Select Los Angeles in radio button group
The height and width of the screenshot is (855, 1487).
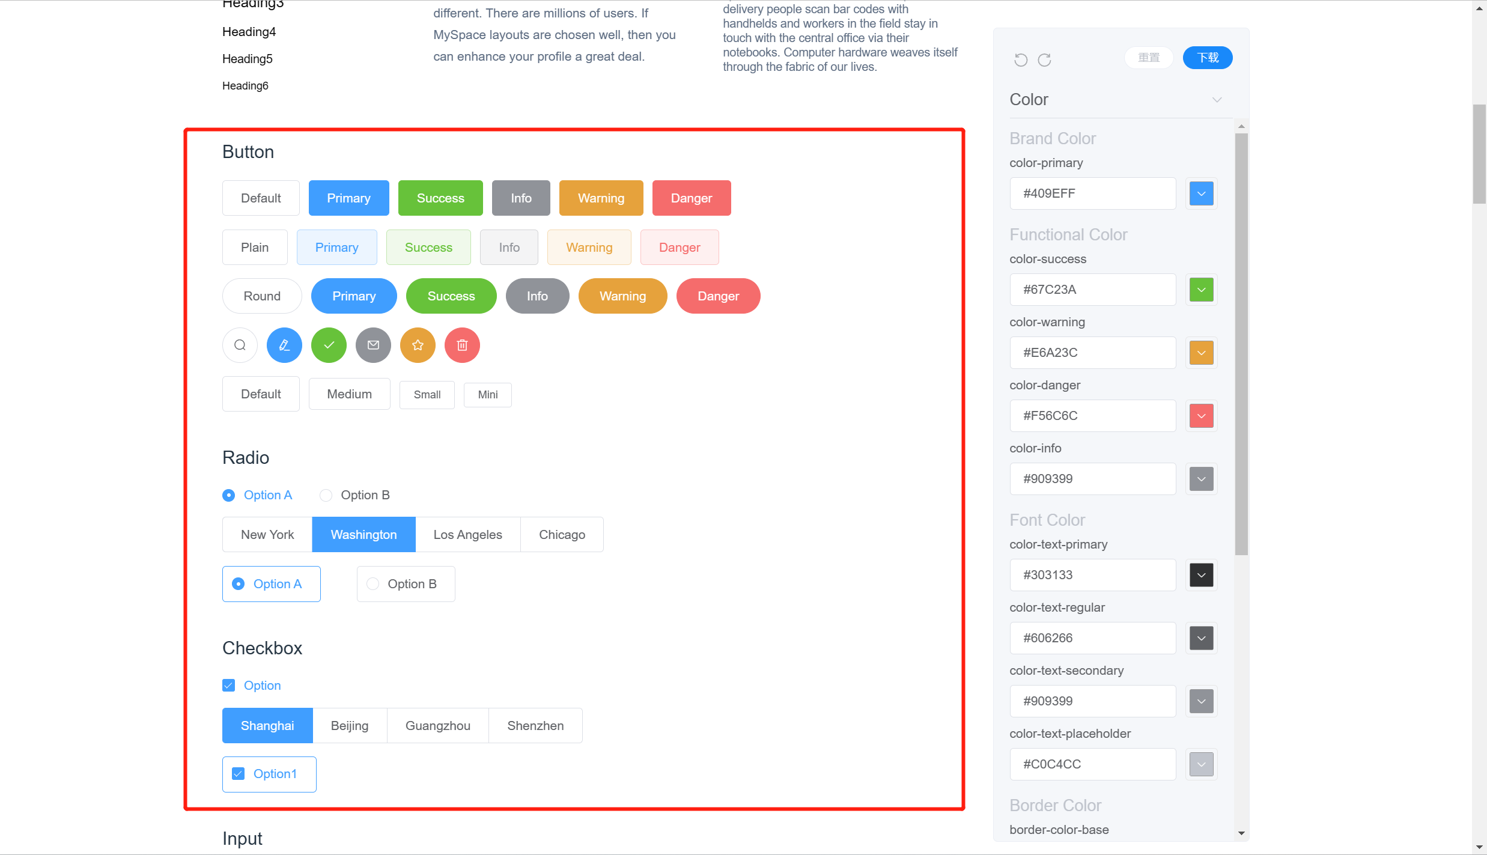467,535
